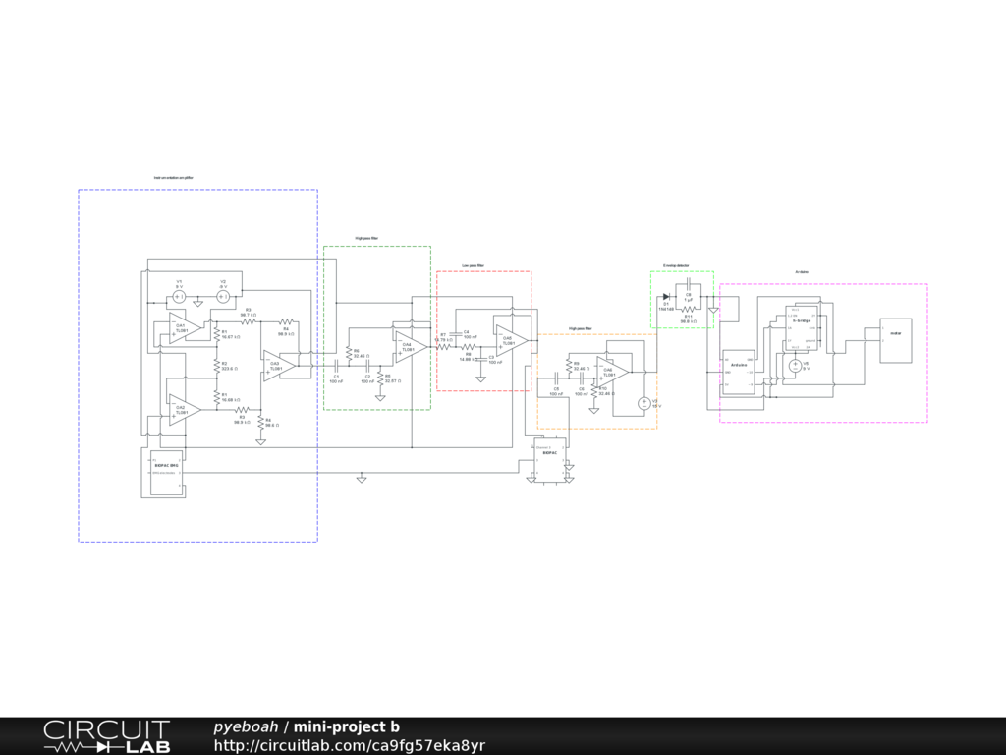Select the R2 323.6 Ω resistor
The width and height of the screenshot is (1006, 755).
point(216,366)
